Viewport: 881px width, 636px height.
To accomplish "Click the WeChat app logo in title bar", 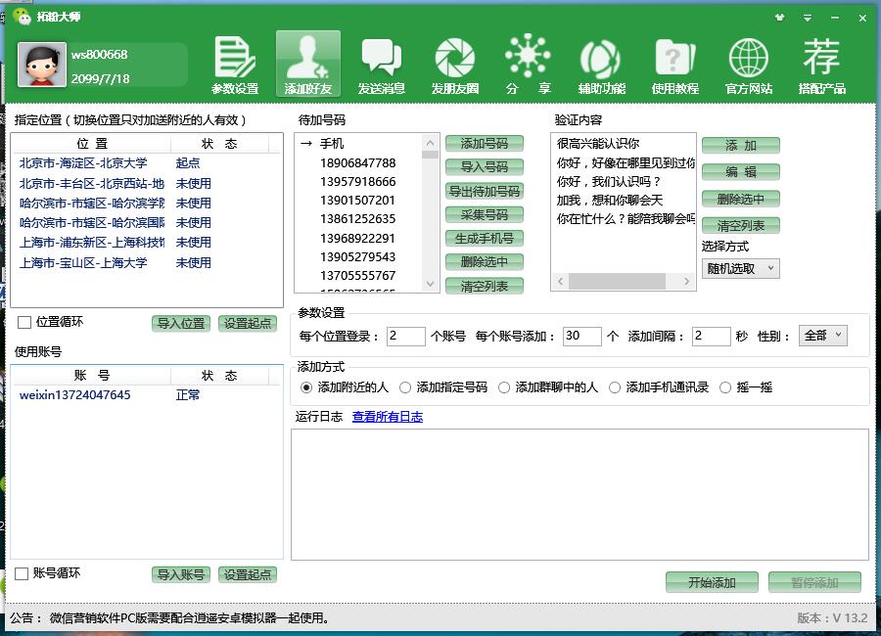I will [x=22, y=17].
